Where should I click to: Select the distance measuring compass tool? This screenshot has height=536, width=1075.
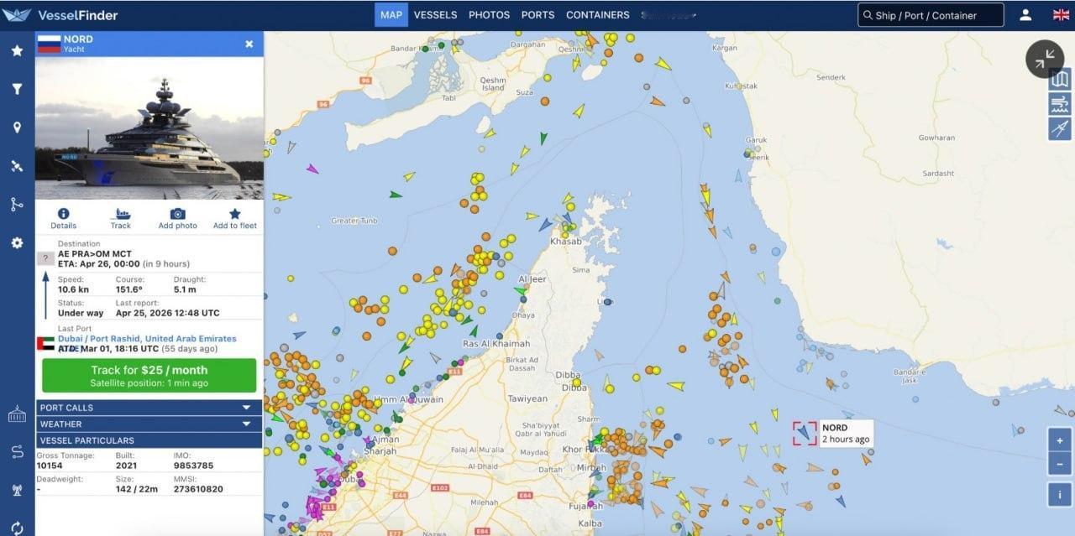1060,128
